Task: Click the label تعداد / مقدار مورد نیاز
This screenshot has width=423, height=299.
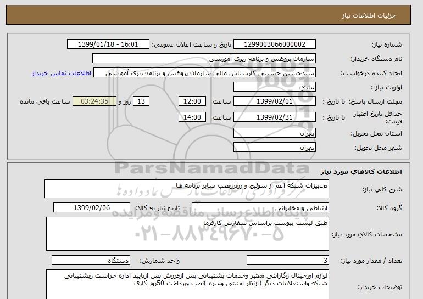Action: (371, 261)
